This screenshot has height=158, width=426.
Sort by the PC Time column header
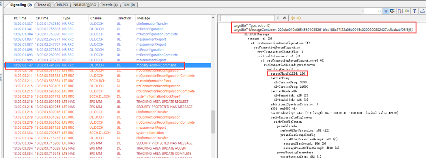pyautogui.click(x=23, y=18)
